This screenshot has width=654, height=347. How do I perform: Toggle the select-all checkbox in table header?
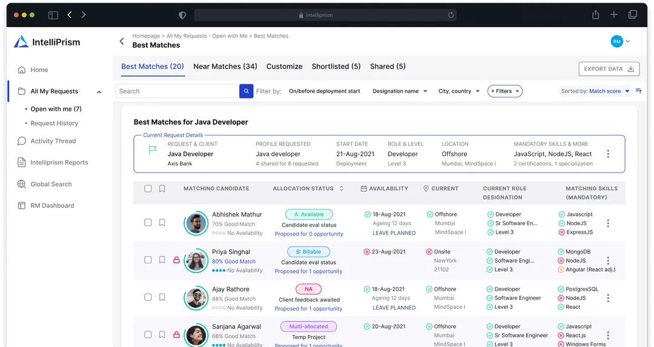click(148, 189)
